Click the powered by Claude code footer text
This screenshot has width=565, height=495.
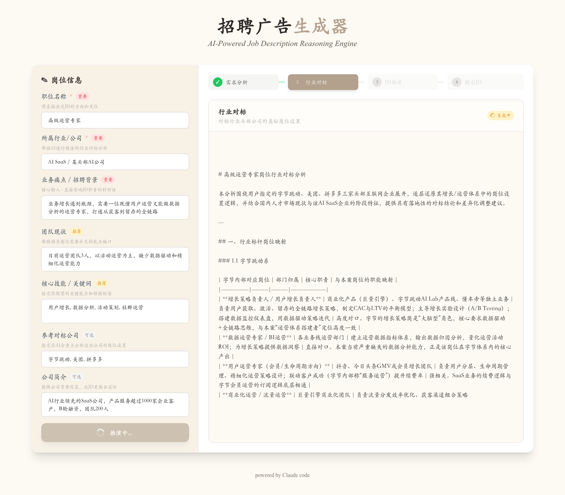coord(282,475)
